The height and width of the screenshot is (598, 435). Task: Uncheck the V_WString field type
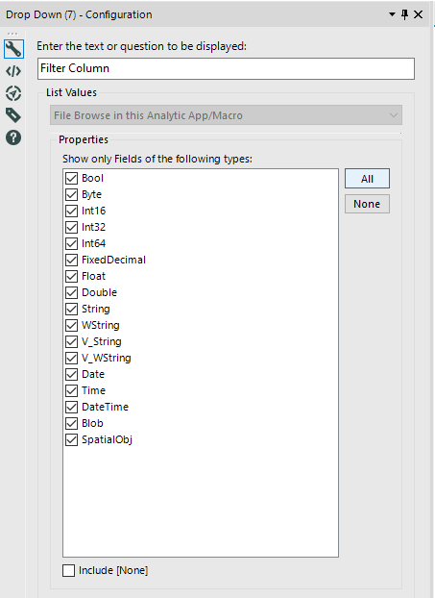(72, 358)
